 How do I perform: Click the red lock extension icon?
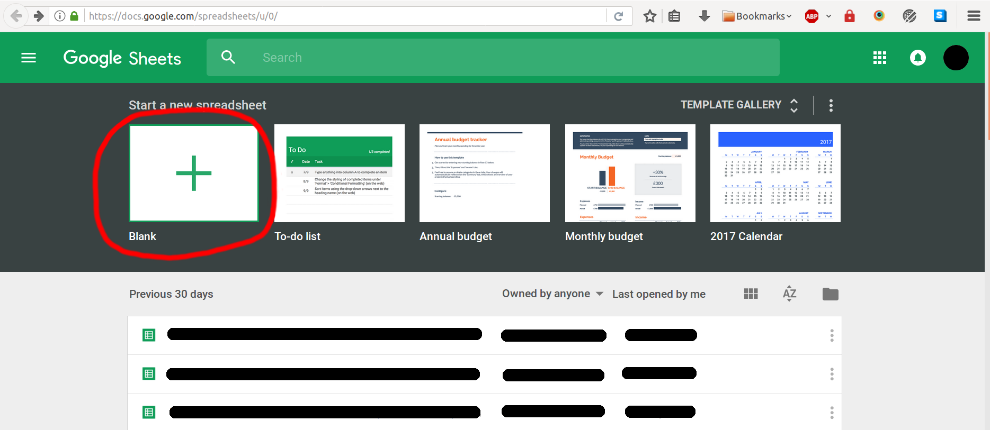tap(850, 16)
